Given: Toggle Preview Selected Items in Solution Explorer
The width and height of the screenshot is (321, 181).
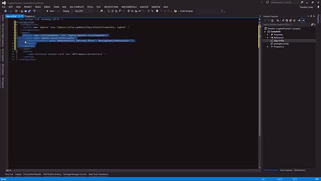Looking at the screenshot, I should 303,20.
